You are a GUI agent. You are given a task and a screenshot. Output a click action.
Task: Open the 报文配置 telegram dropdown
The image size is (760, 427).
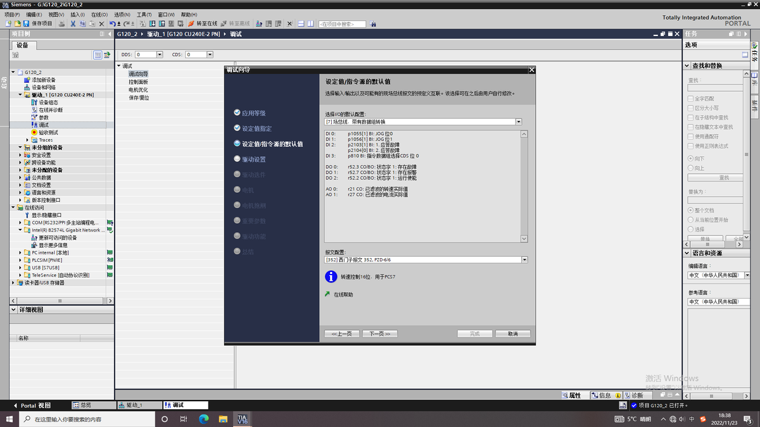(524, 259)
